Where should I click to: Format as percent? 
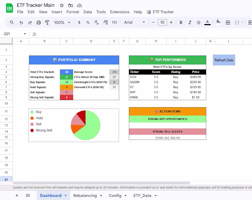[88, 22]
